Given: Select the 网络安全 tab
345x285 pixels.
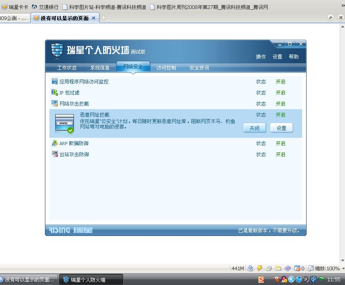Looking at the screenshot, I should click(133, 67).
